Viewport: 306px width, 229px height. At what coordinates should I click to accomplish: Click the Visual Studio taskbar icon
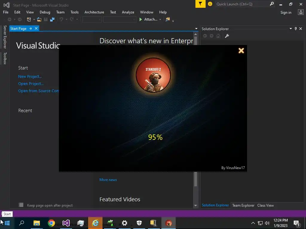click(66, 223)
